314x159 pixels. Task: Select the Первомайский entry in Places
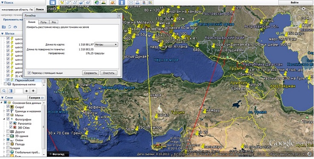25,80
